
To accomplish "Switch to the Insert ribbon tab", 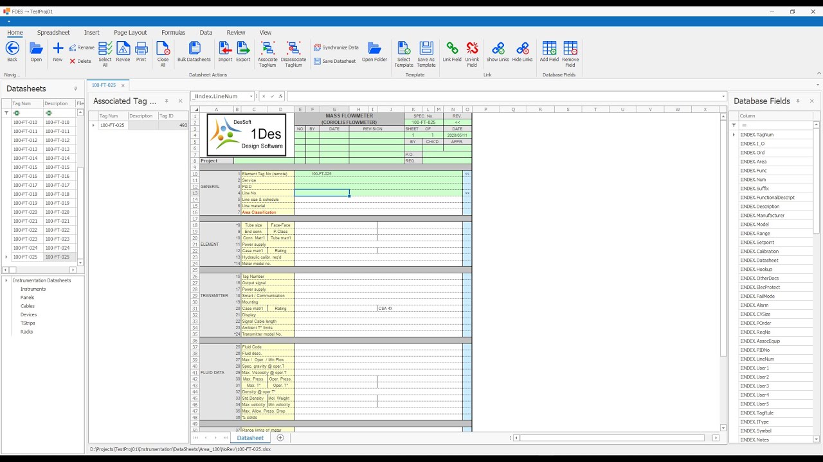I will [x=92, y=33].
